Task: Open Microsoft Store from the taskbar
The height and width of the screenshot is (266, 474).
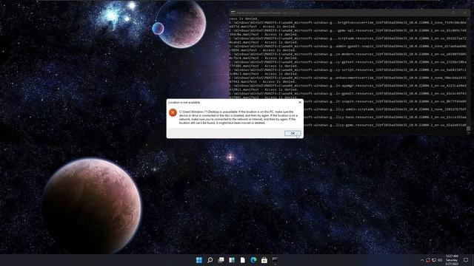Action: (264, 260)
